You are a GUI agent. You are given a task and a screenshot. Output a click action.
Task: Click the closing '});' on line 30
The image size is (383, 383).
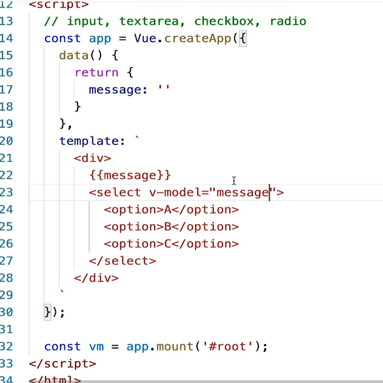pyautogui.click(x=55, y=313)
